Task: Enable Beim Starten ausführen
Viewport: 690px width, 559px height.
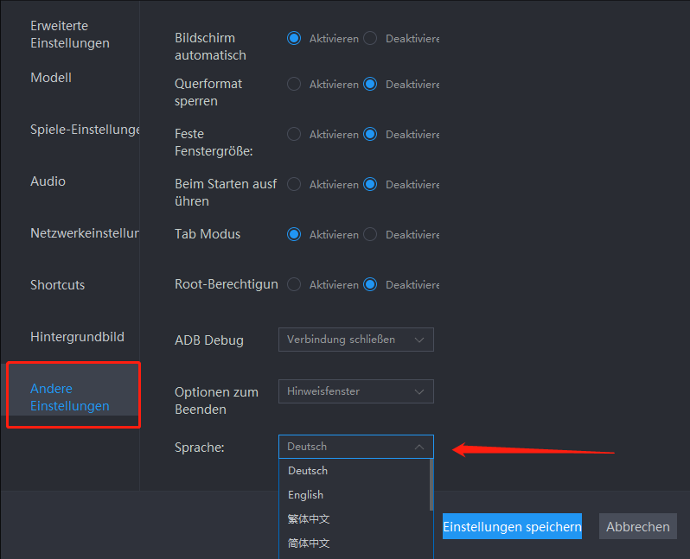Action: [x=294, y=184]
